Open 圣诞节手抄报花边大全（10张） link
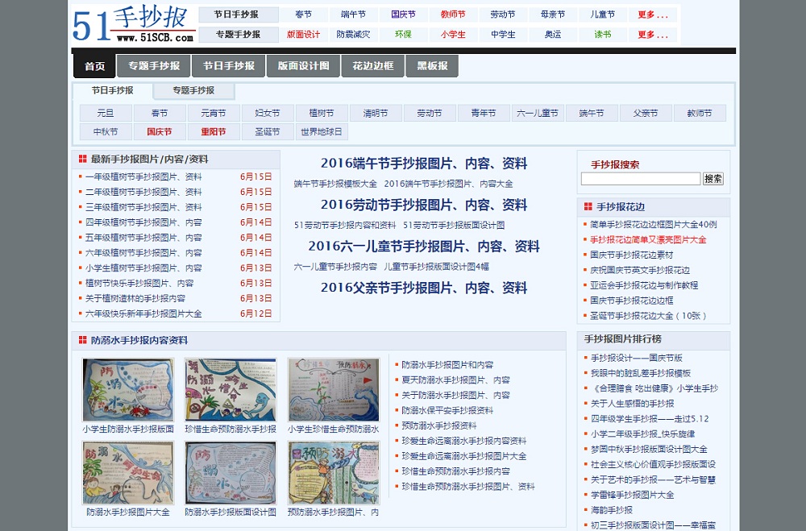The height and width of the screenshot is (531, 806). [648, 316]
